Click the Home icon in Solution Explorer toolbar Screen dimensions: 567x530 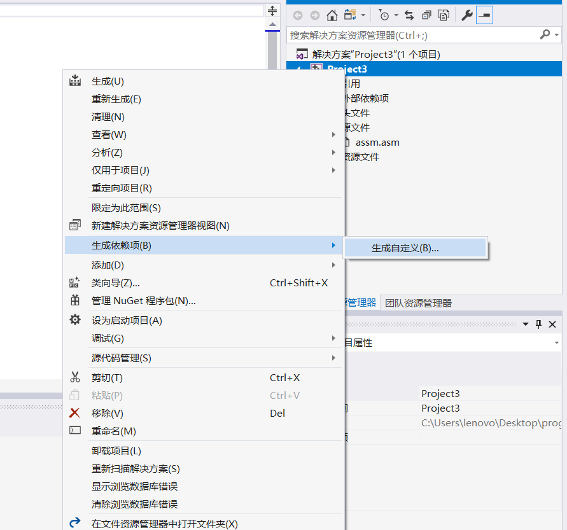(x=332, y=15)
